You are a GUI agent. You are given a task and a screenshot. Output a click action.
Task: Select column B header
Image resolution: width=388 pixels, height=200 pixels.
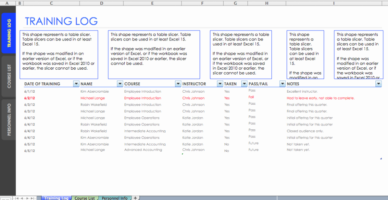pos(20,3)
